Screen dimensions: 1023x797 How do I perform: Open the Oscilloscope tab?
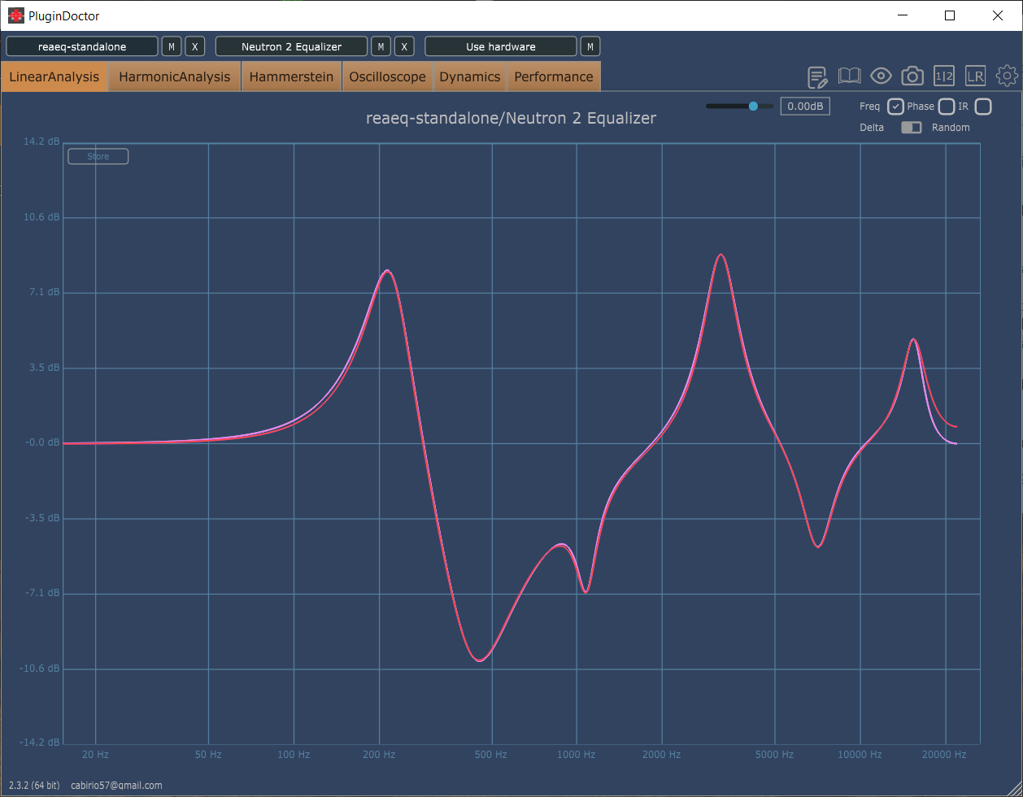[388, 76]
